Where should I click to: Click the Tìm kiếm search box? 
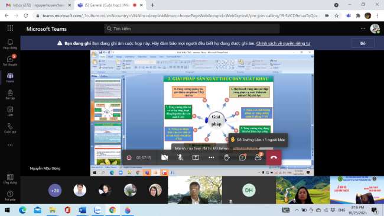coord(192,29)
